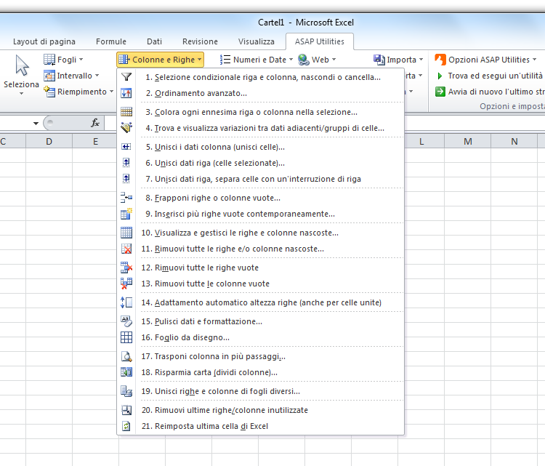Click the drawing sheet grid icon
Screen dimensions: 545x466
tap(126, 337)
